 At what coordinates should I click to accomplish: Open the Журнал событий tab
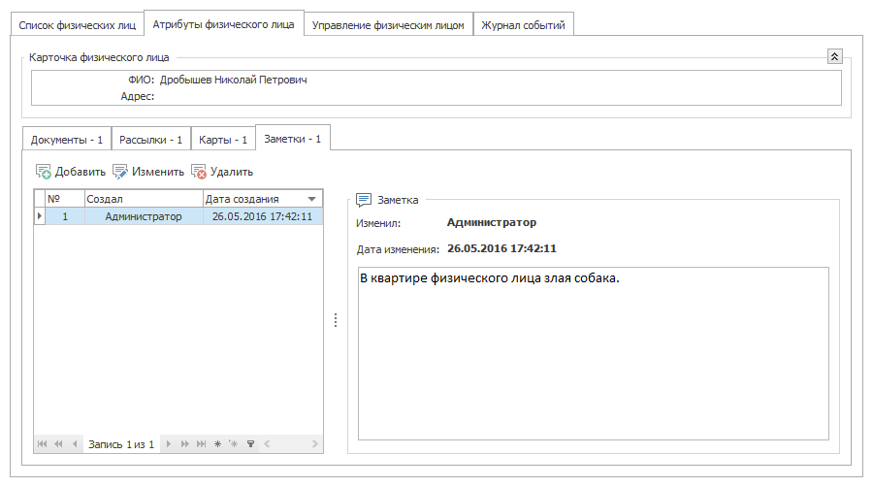point(524,25)
